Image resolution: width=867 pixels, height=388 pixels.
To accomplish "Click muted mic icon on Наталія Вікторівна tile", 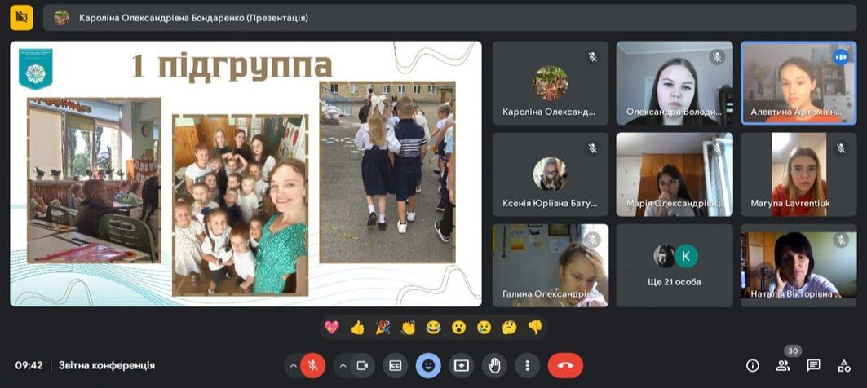I will point(841,240).
